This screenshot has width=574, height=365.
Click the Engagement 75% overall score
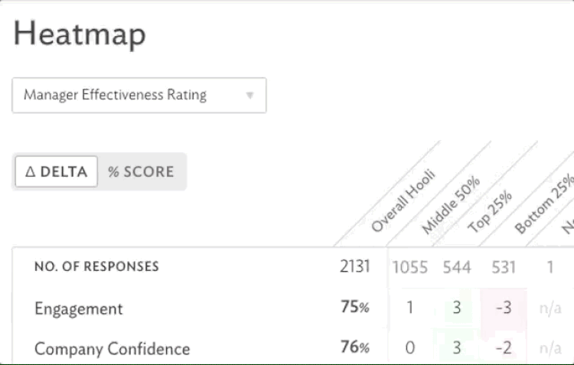click(354, 308)
